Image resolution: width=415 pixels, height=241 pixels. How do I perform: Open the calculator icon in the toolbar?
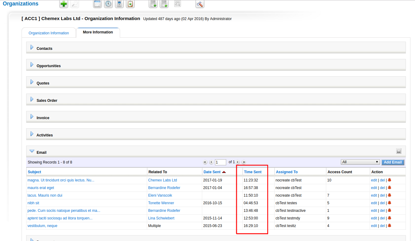tap(119, 4)
